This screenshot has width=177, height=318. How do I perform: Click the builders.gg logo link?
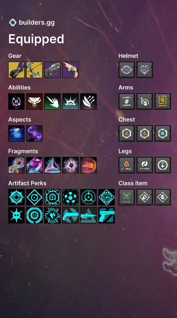(x=32, y=23)
